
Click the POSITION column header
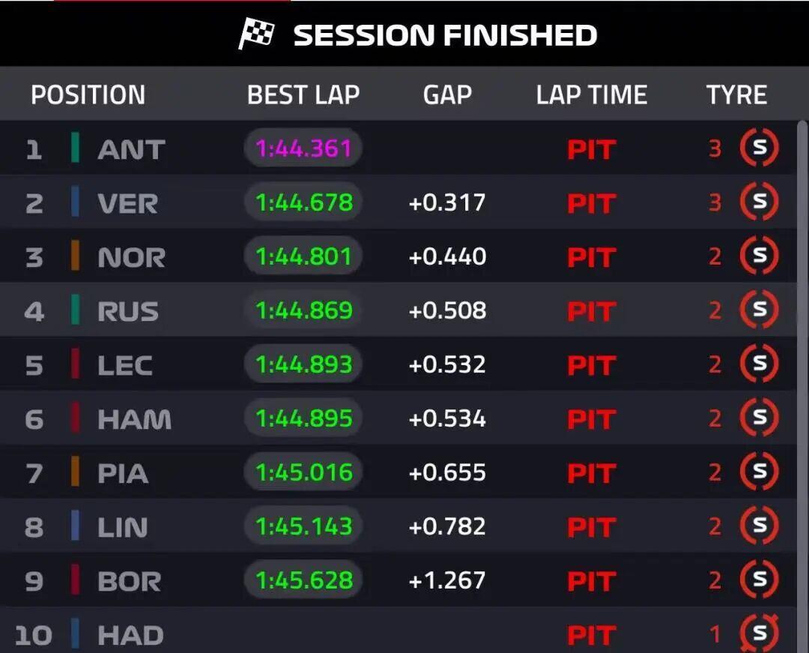point(88,95)
